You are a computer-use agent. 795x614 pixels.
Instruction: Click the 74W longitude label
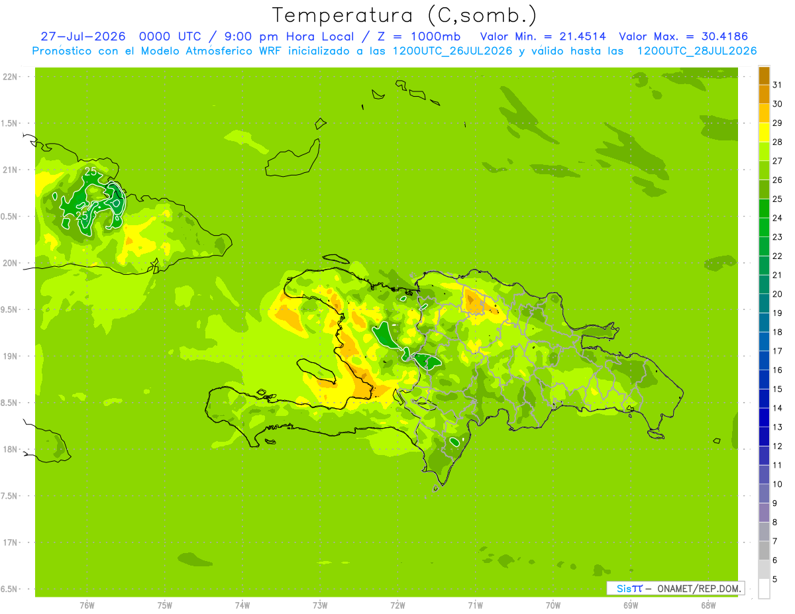pyautogui.click(x=242, y=605)
